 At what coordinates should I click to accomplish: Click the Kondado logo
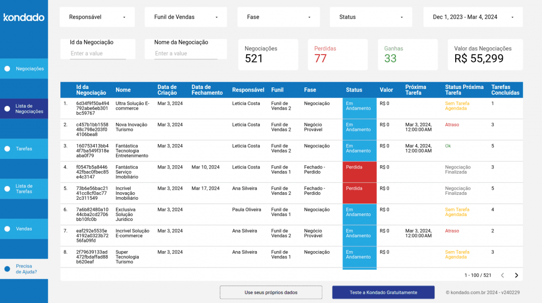[24, 17]
